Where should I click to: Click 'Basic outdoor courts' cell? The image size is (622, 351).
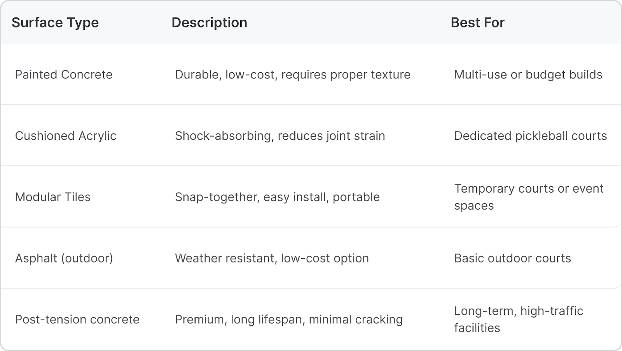(513, 258)
